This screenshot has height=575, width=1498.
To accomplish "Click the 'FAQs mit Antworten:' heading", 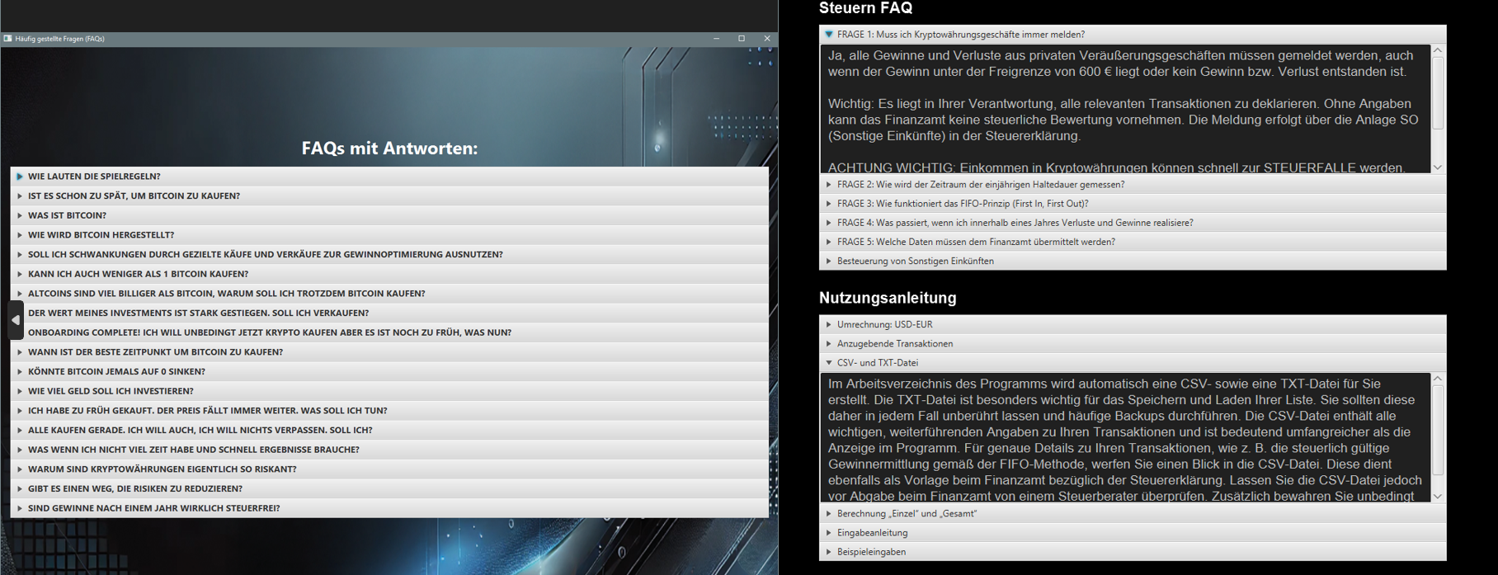I will 389,148.
